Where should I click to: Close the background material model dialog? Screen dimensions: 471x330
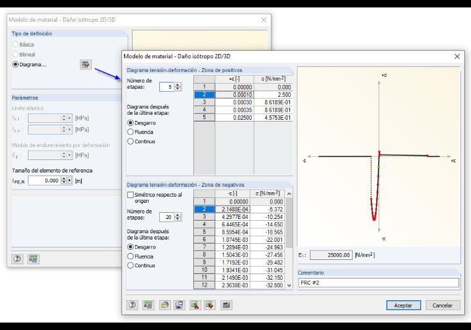[x=264, y=20]
